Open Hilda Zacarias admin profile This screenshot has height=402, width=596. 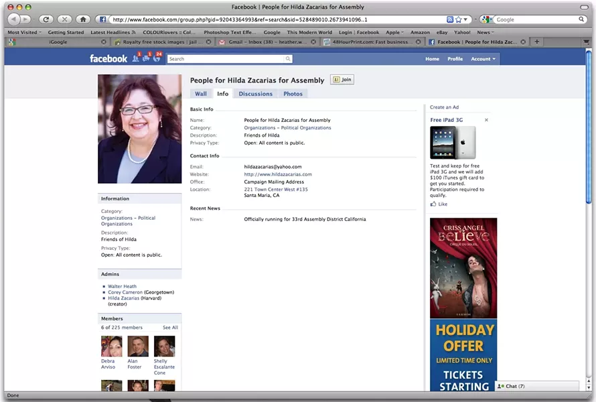click(x=123, y=298)
